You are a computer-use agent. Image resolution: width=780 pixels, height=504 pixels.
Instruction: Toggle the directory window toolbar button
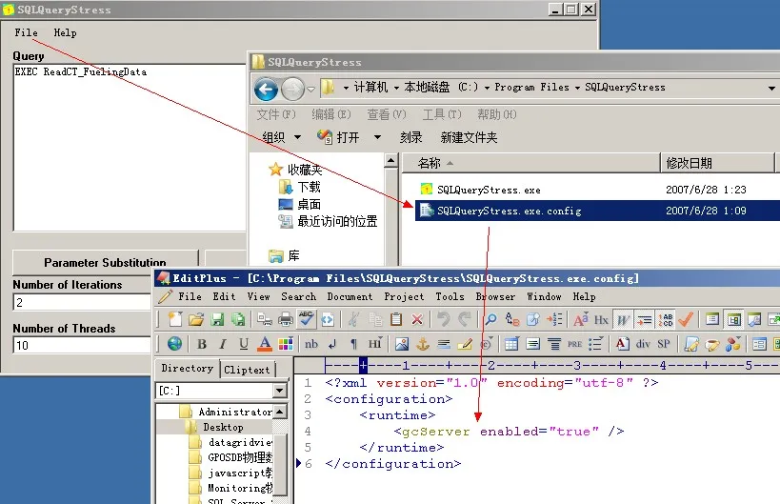[733, 319]
